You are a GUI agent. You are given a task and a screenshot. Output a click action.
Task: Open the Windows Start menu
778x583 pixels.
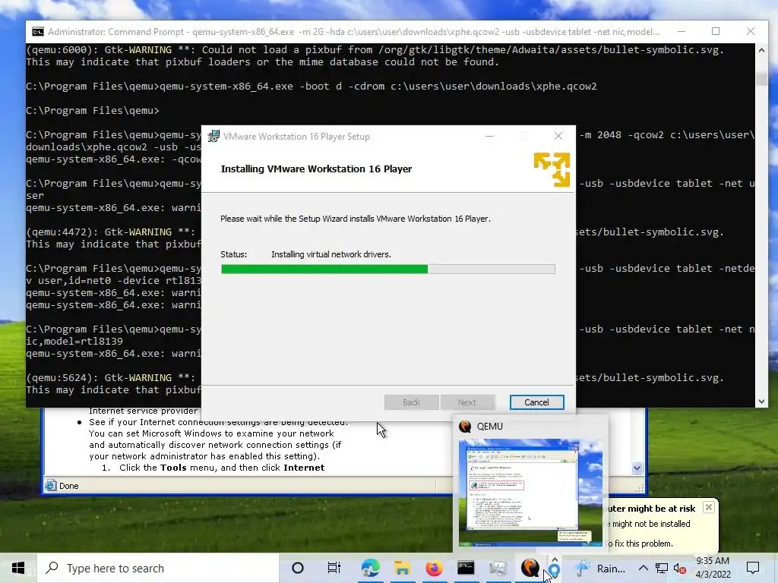click(18, 568)
